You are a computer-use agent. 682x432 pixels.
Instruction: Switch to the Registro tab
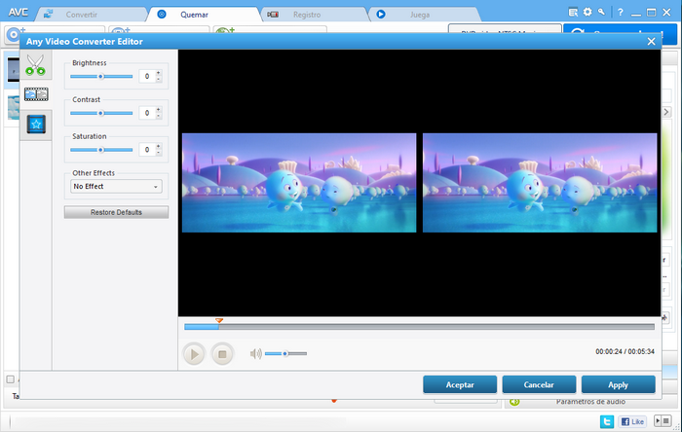click(x=307, y=15)
